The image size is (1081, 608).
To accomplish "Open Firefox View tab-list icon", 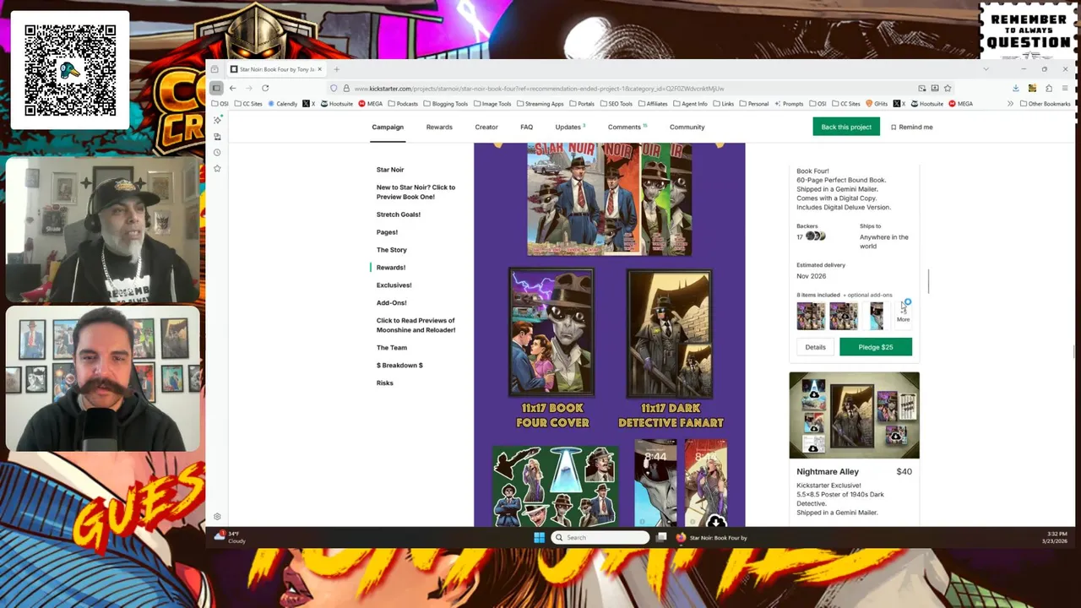I will [x=215, y=69].
